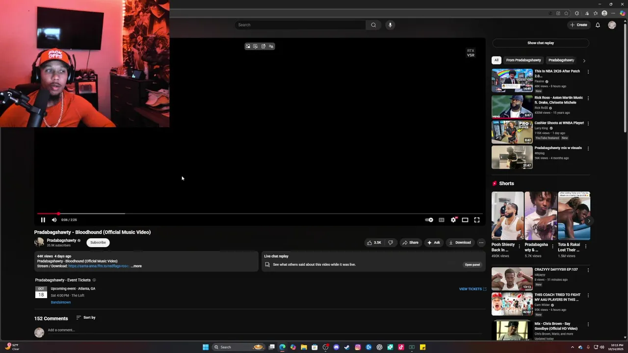Viewport: 628px width, 353px height.
Task: Select the All filter chip
Action: tap(497, 60)
